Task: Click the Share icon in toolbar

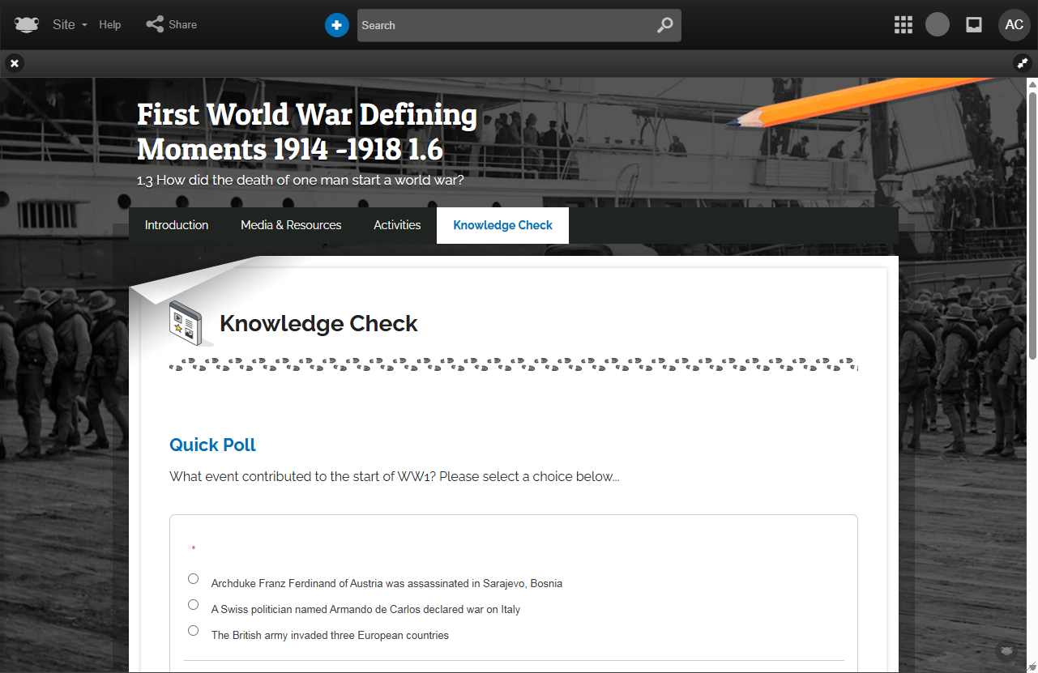Action: (155, 24)
